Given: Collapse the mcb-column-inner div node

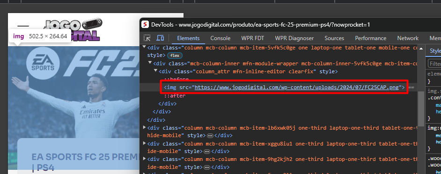Looking at the screenshot, I should (150, 63).
